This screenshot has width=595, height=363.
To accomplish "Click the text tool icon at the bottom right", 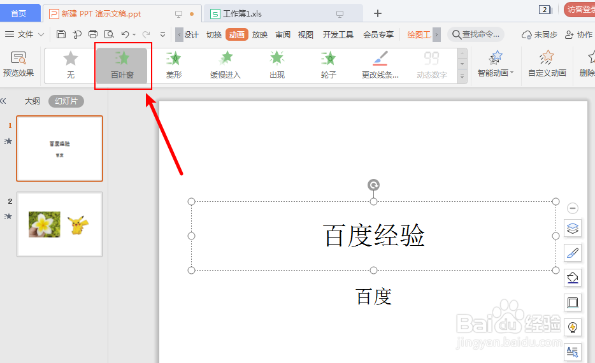I will tap(573, 352).
